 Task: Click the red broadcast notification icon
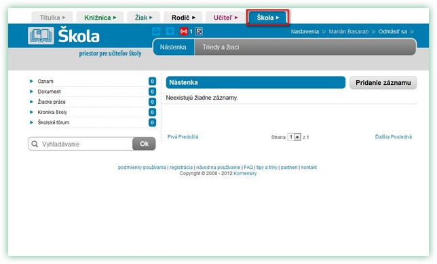pos(184,31)
